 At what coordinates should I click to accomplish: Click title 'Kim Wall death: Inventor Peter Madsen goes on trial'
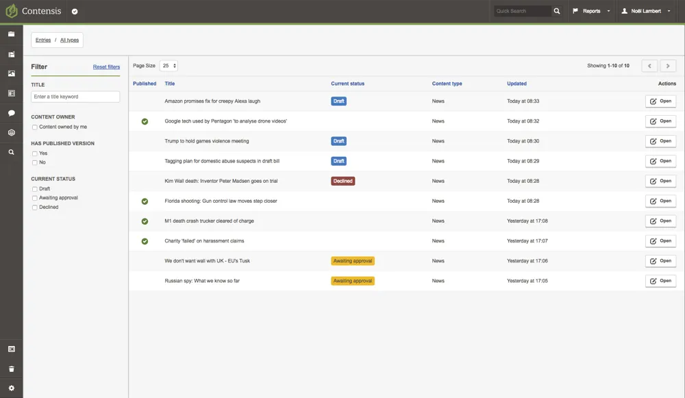tap(221, 181)
